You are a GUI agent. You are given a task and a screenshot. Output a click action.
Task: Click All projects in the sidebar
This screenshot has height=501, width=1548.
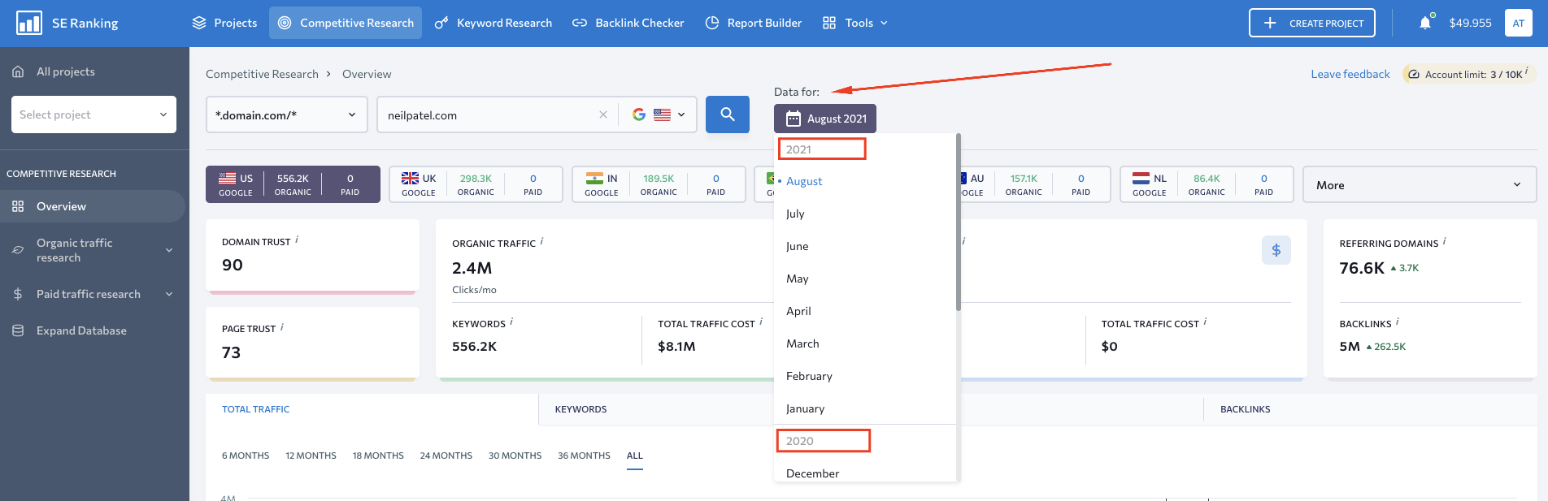pyautogui.click(x=66, y=71)
